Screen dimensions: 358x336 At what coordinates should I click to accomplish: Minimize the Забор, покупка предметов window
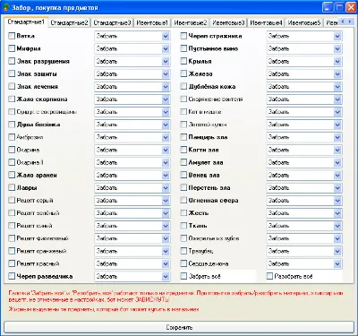328,7
